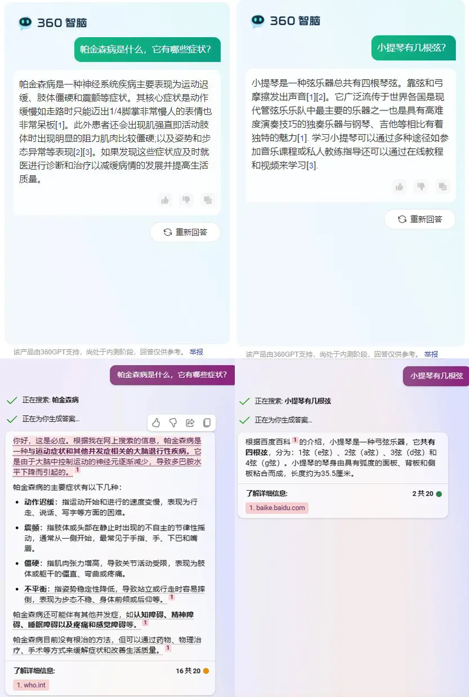Image resolution: width=469 pixels, height=697 pixels.
Task: Open comment icon under 360智脑 Parkinson's answer
Action: 208,199
